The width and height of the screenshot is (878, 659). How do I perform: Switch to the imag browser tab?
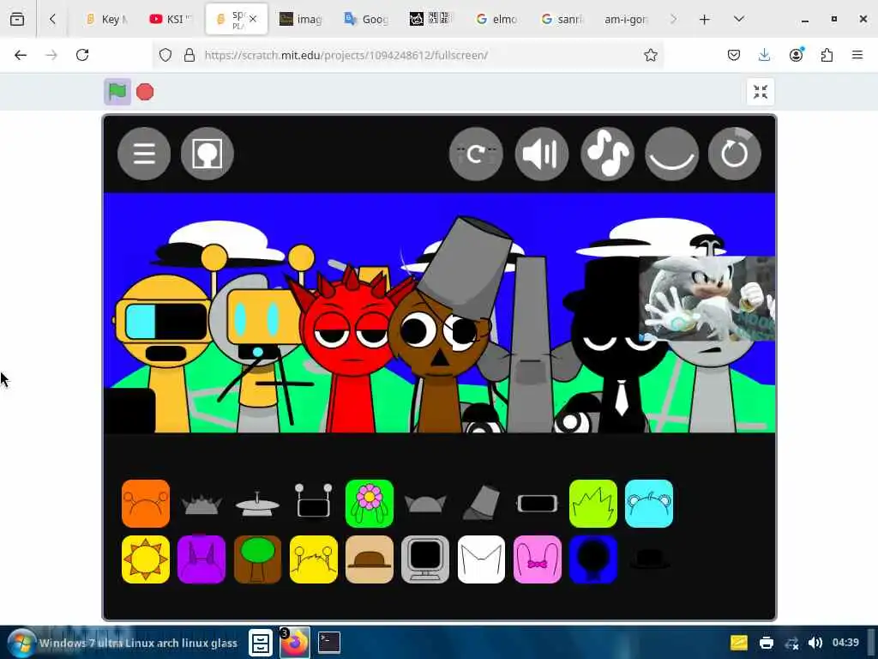(x=301, y=19)
